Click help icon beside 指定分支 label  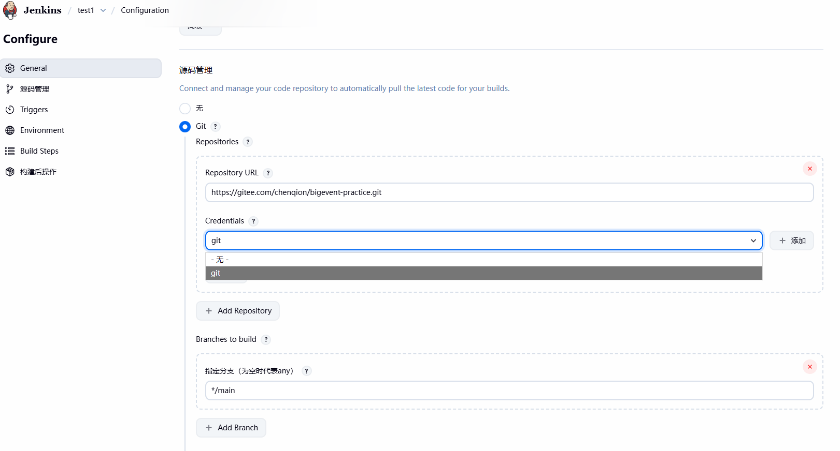pyautogui.click(x=306, y=371)
